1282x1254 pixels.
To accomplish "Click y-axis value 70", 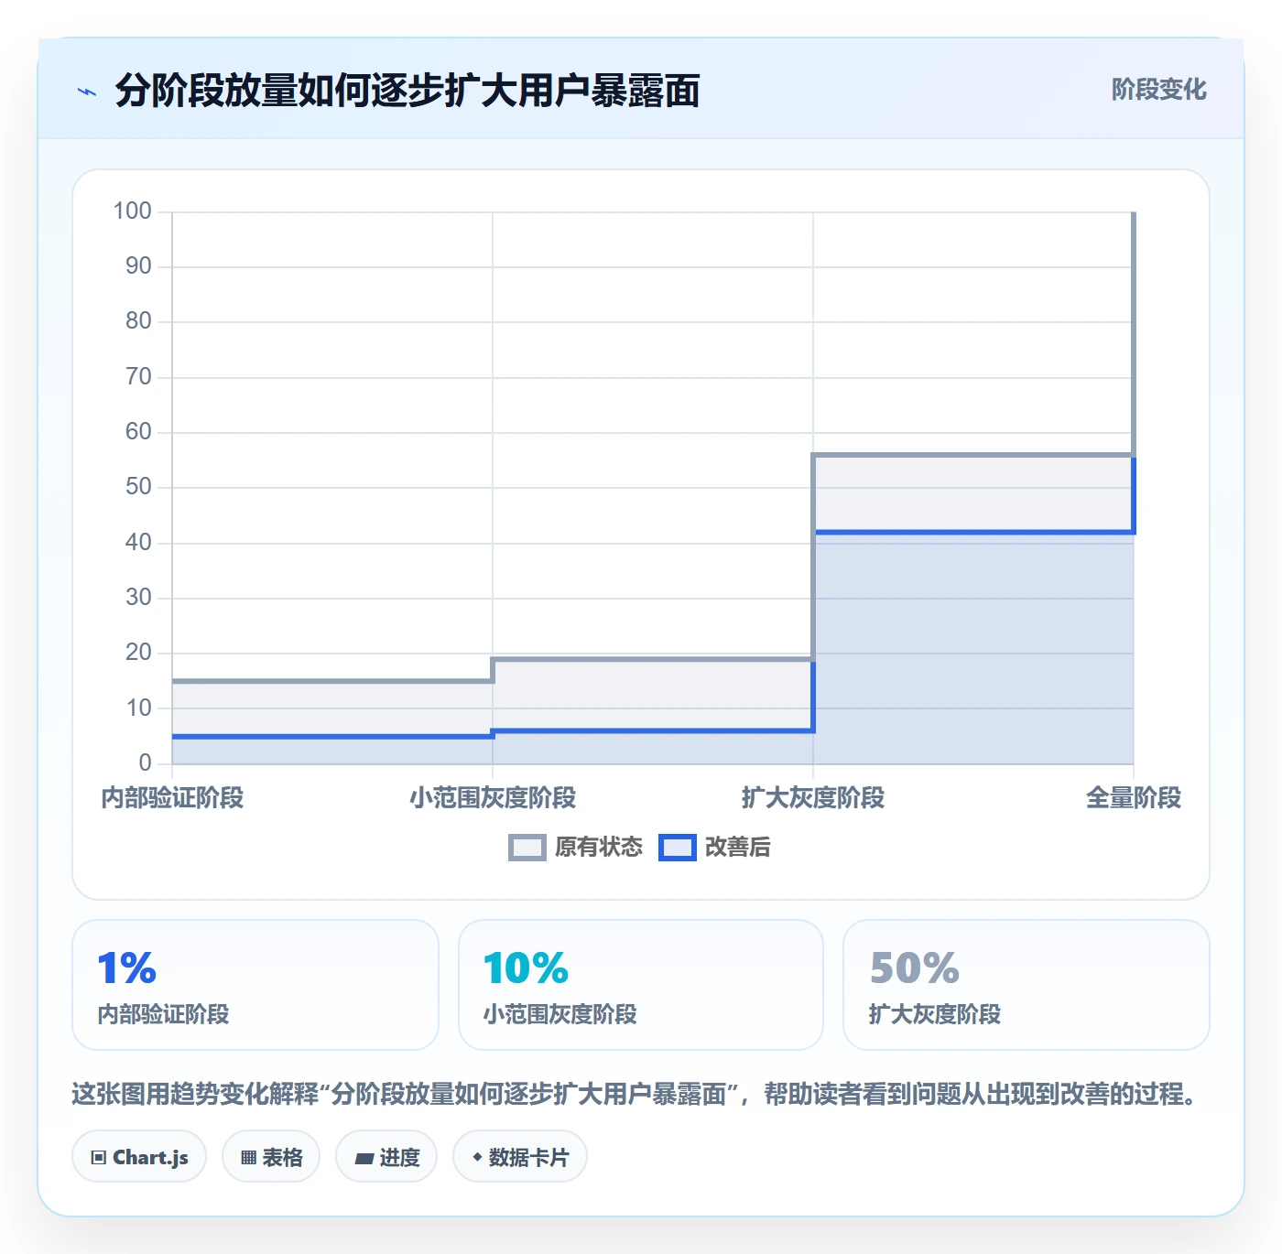I will tap(138, 377).
